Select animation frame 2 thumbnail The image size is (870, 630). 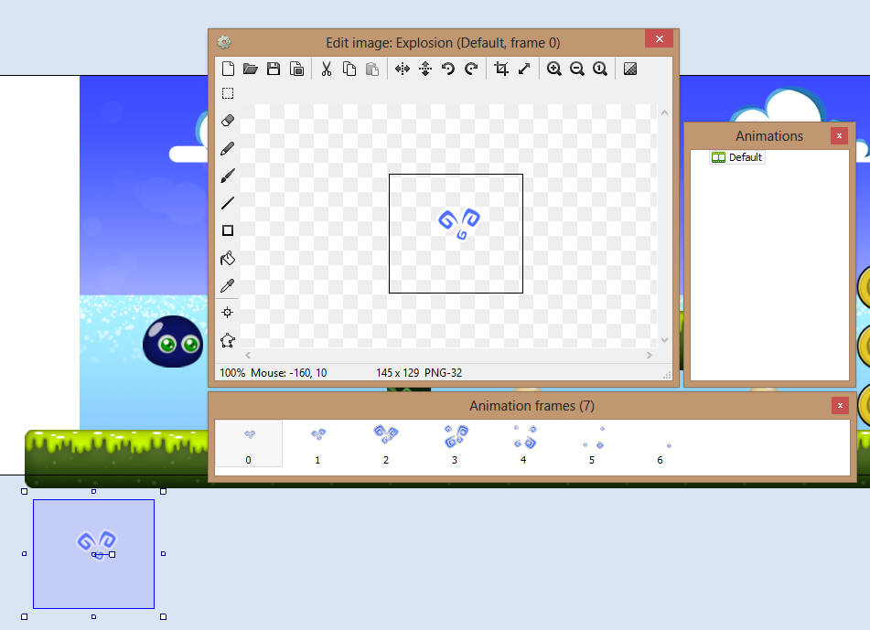pos(386,443)
